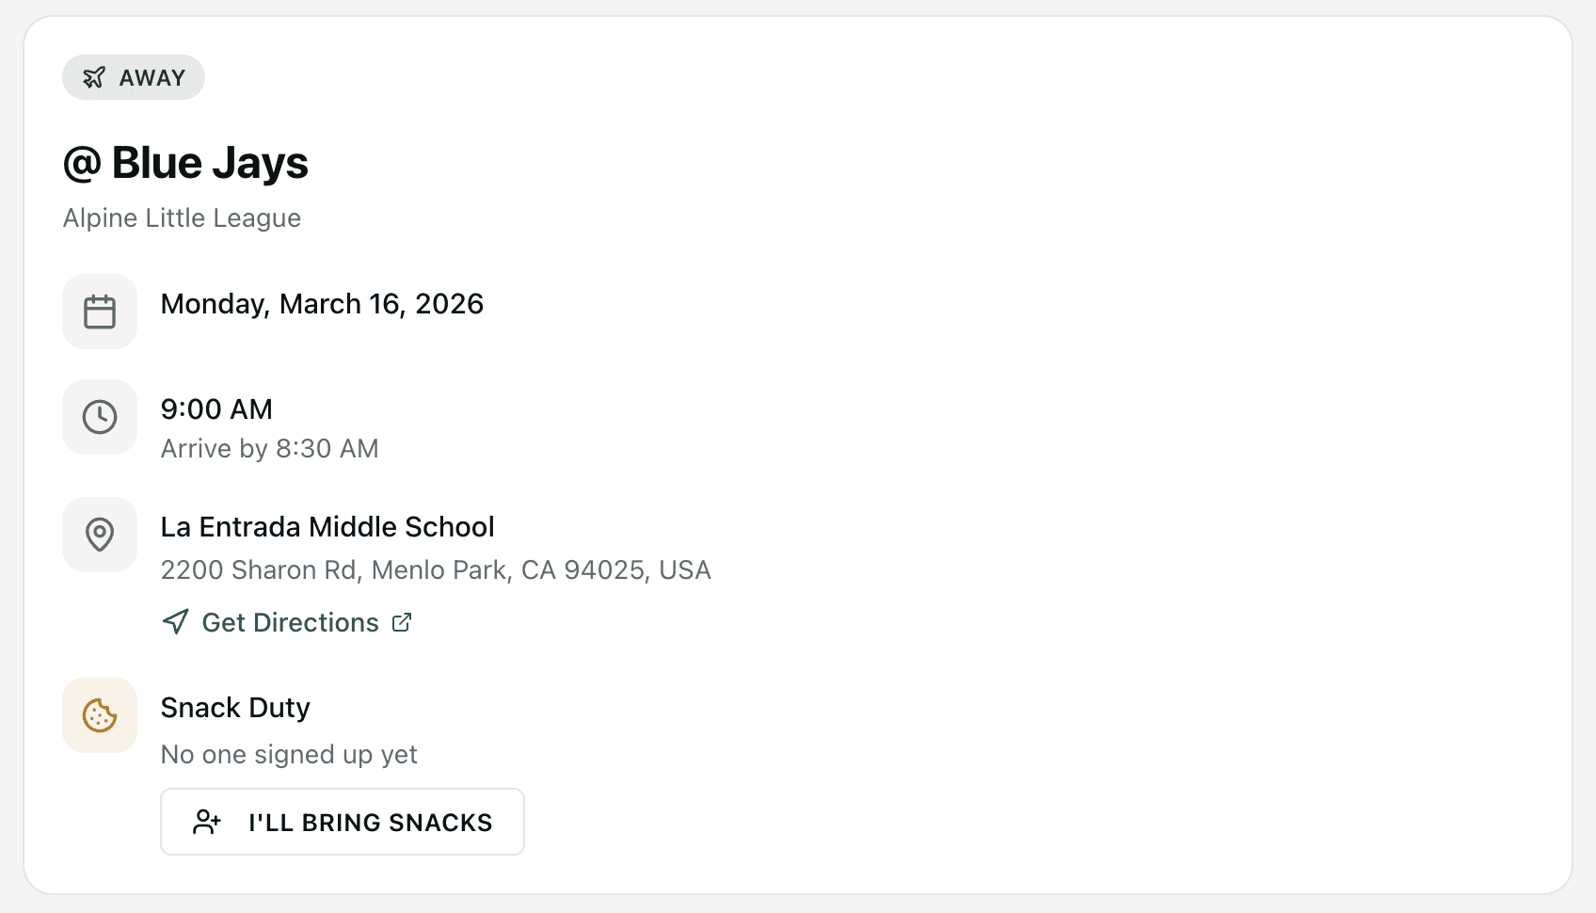Click the clock icon beside game time
This screenshot has height=913, width=1596.
(100, 417)
